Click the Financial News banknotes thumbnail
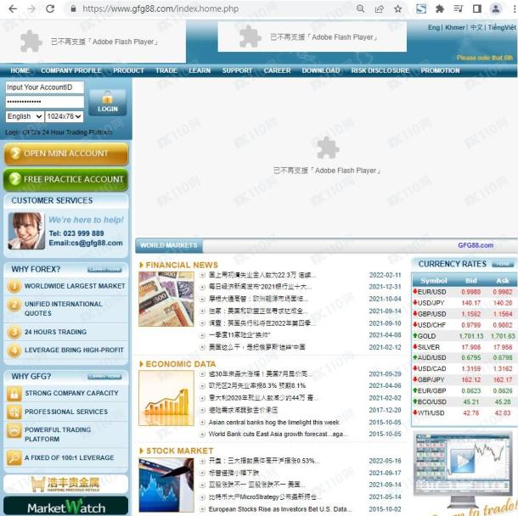The height and width of the screenshot is (516, 518). [x=166, y=299]
